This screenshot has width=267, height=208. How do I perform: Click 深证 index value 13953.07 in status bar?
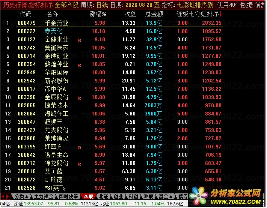click(33, 204)
